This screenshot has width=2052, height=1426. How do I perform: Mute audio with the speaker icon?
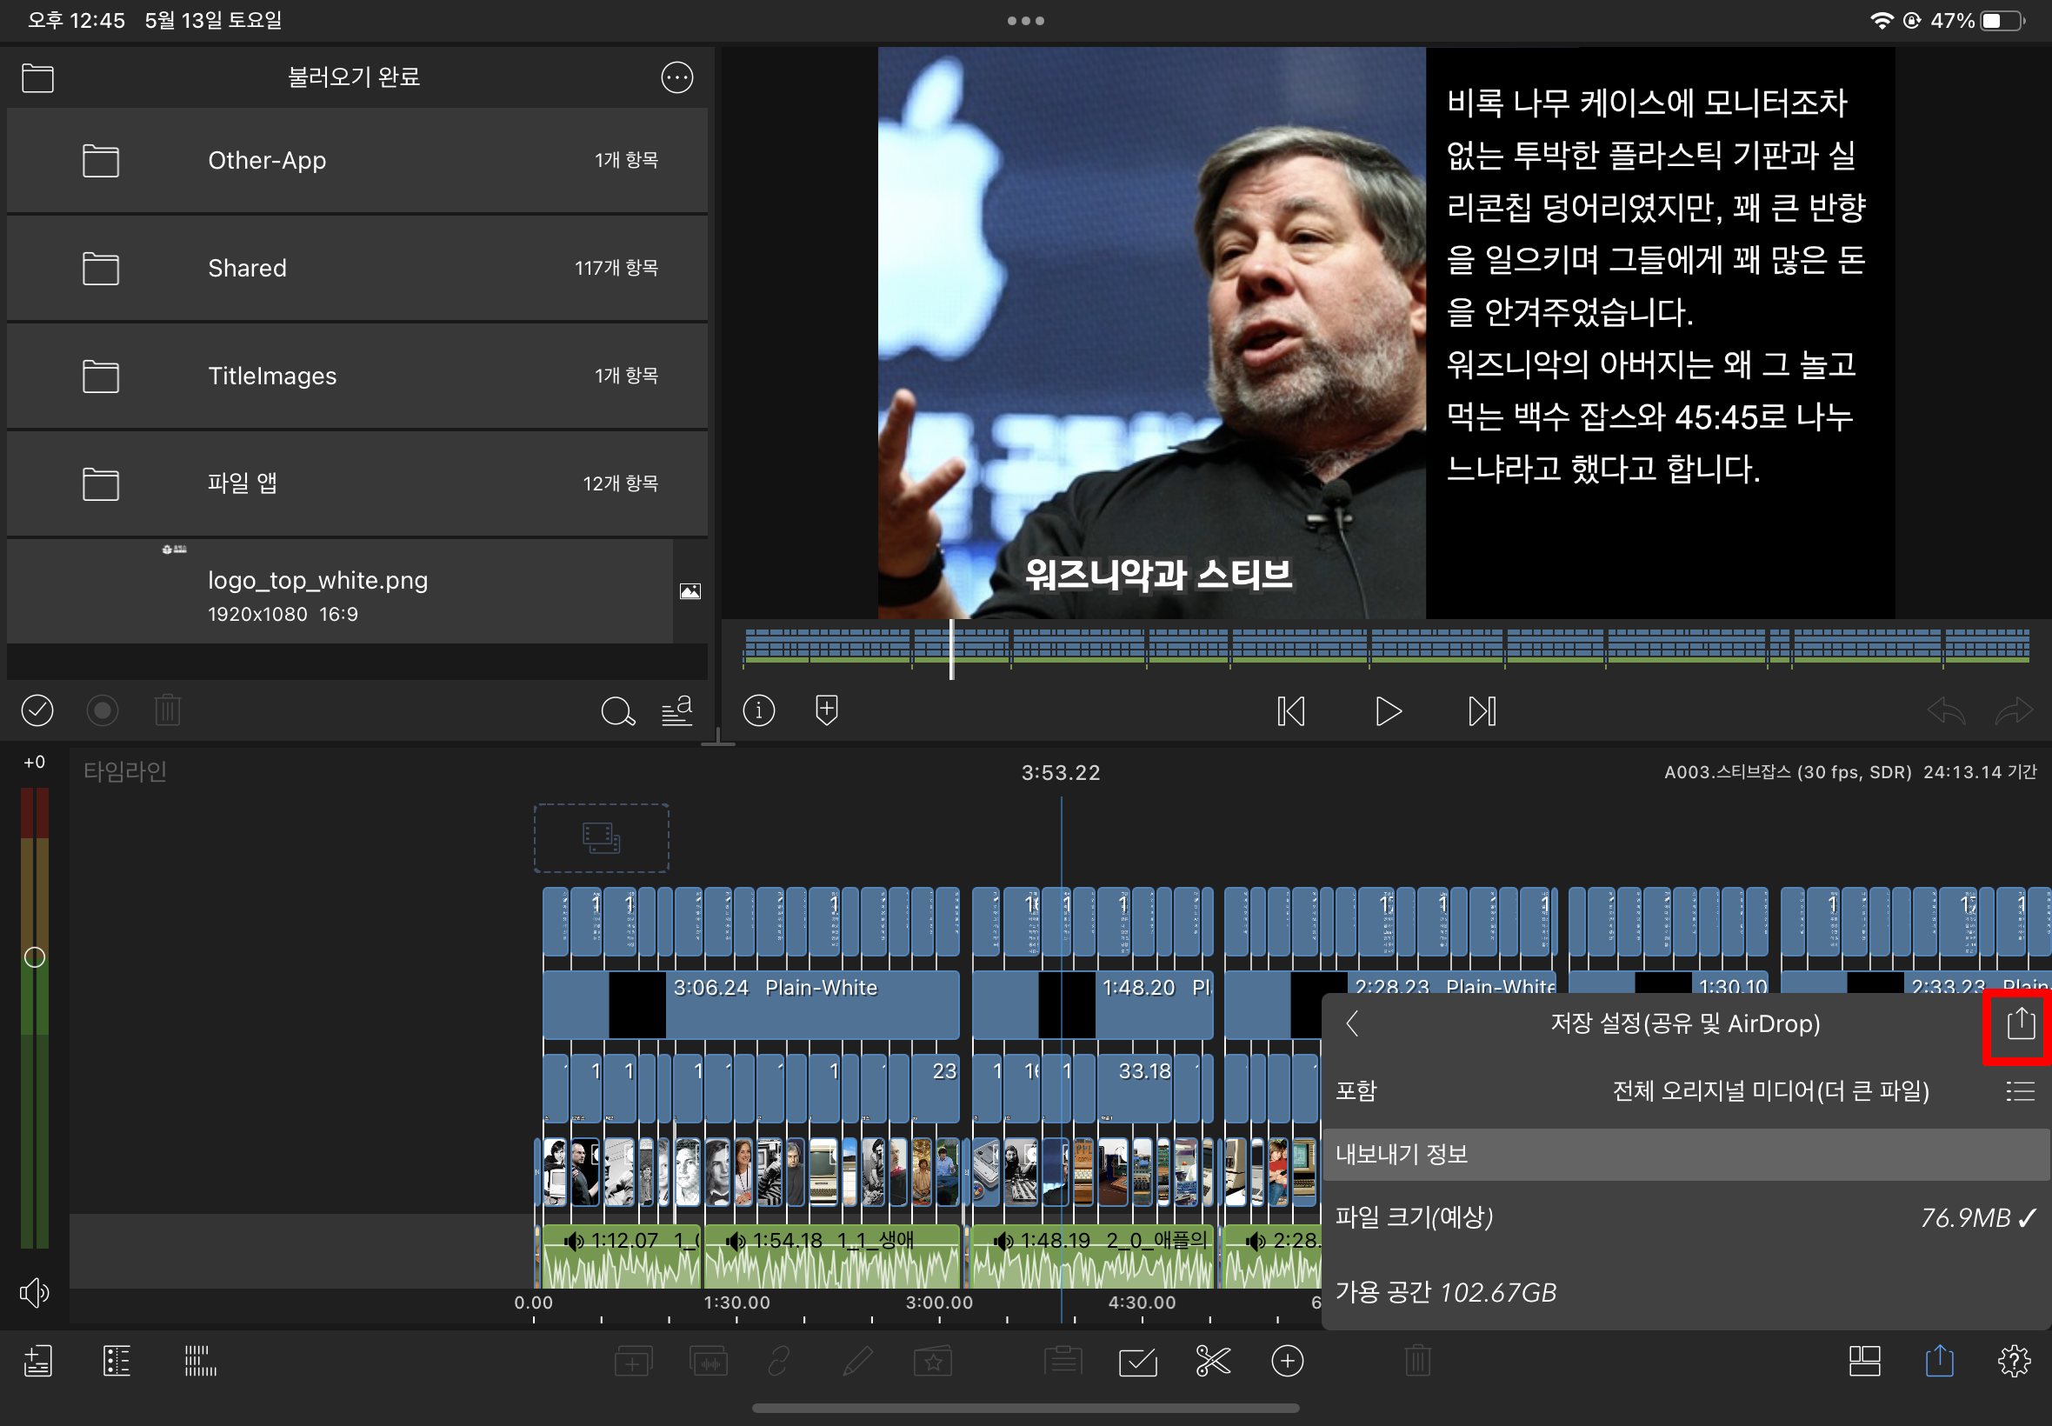point(34,1292)
